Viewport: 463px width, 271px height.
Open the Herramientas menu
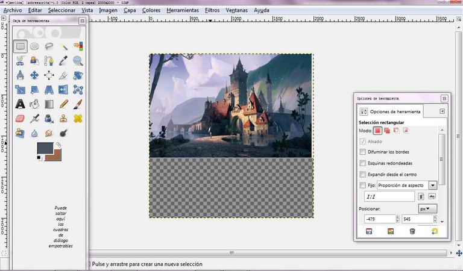coord(183,10)
